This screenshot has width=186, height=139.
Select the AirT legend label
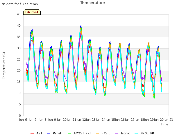pos(39,133)
